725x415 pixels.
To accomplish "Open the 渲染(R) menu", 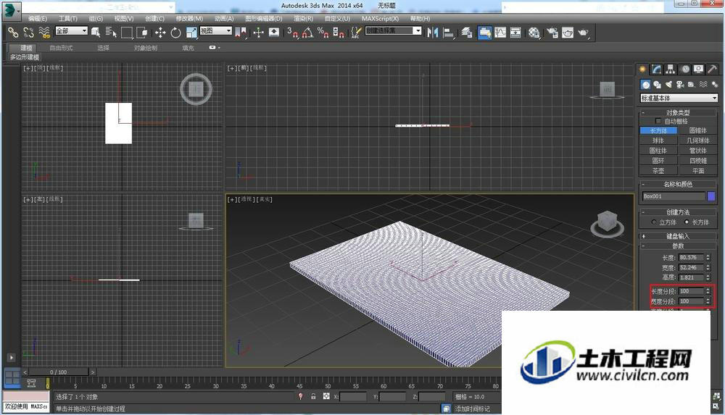I will (x=303, y=19).
